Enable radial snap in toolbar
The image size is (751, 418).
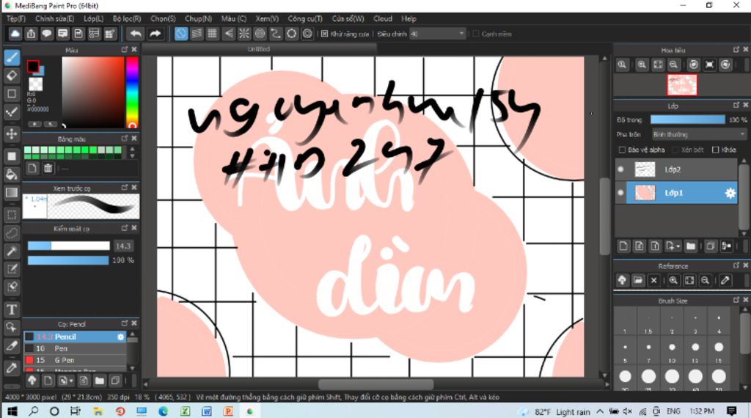point(243,34)
